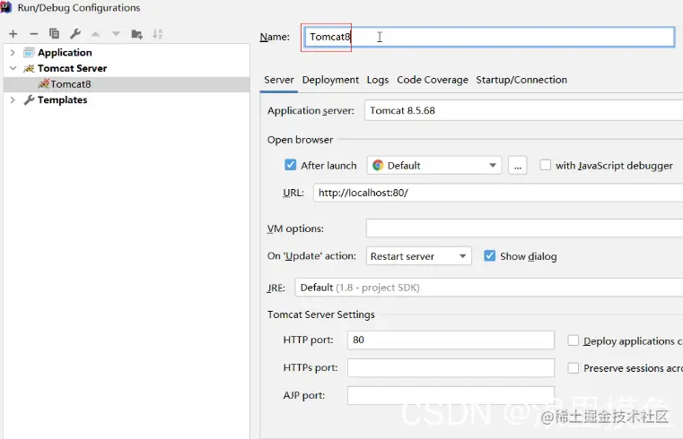683x439 pixels.
Task: Add a new configuration with plus icon
Action: coord(13,34)
